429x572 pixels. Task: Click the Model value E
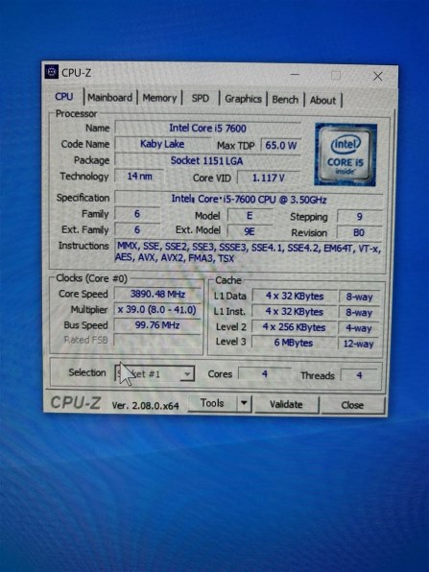pos(250,216)
